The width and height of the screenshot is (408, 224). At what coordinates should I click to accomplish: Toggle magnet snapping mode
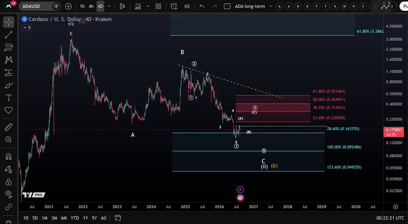[8, 156]
